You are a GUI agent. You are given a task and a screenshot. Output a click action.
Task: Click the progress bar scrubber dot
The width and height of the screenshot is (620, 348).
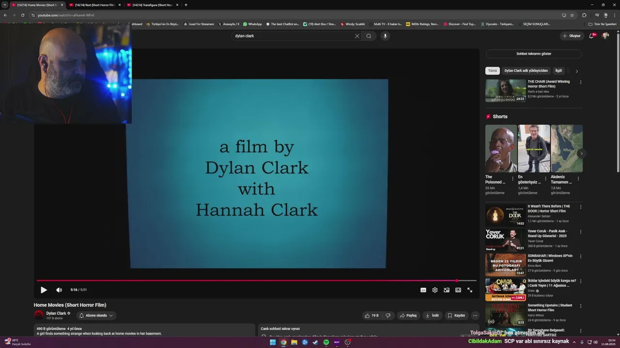point(457,280)
